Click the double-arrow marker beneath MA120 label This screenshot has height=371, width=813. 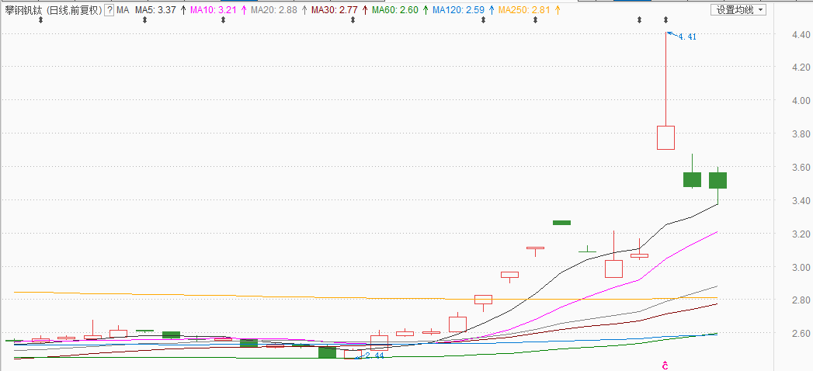pos(483,20)
